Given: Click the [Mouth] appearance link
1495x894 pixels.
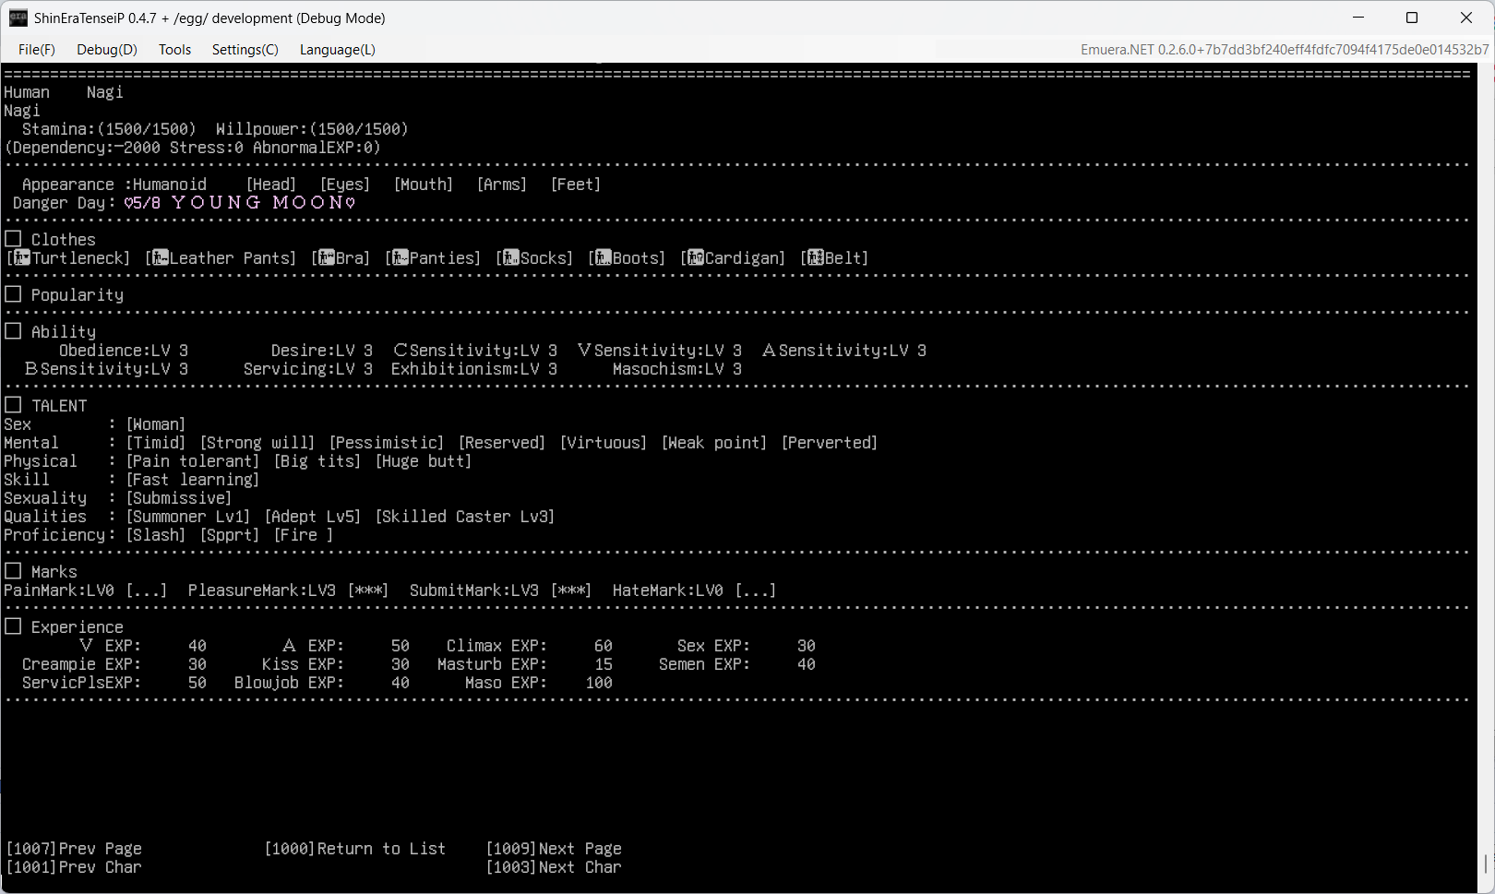Looking at the screenshot, I should coord(424,185).
